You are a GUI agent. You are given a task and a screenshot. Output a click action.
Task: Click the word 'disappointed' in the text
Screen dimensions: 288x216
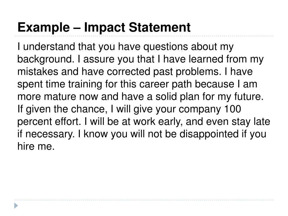pos(209,134)
